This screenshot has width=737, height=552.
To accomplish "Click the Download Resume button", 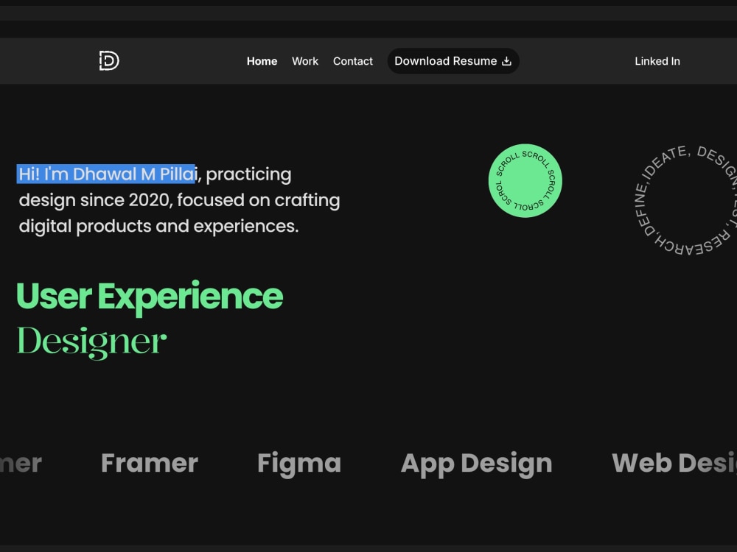I will tap(453, 61).
